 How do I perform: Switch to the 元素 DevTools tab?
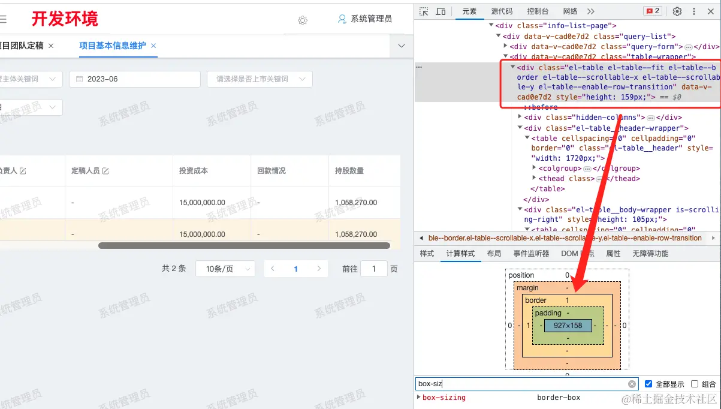470,11
